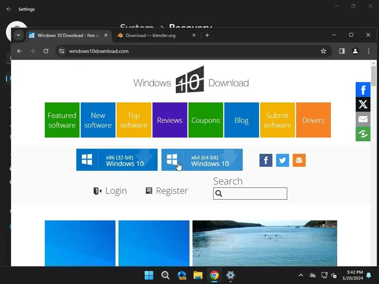Click Facebook icon next to download buttons
Viewport: 379px width, 284px height.
tap(266, 160)
